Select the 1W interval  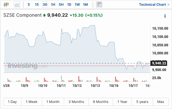point(77,5)
